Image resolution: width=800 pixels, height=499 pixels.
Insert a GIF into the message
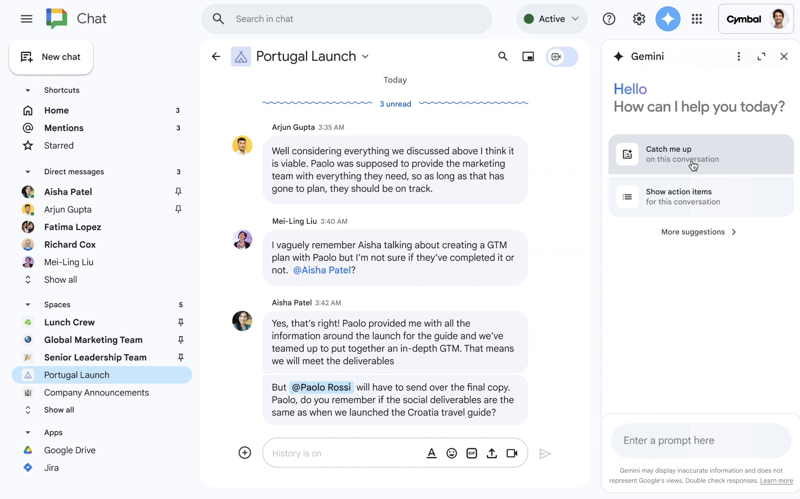coord(472,453)
